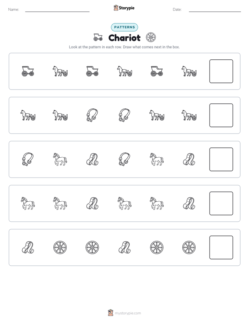Click the answer box in row three
The width and height of the screenshot is (249, 323).
tap(221, 159)
